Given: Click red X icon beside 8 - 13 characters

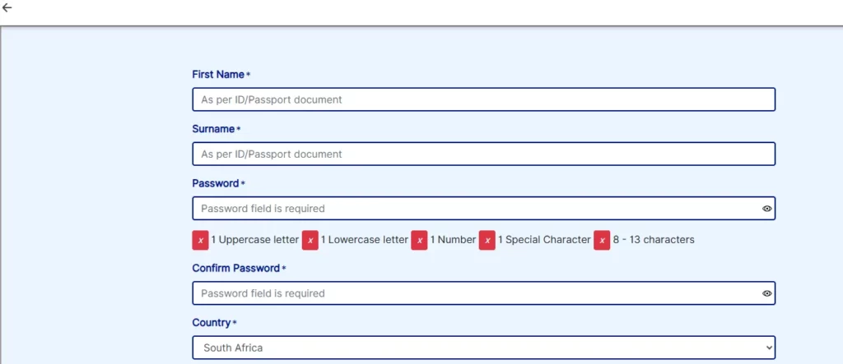Looking at the screenshot, I should point(602,240).
